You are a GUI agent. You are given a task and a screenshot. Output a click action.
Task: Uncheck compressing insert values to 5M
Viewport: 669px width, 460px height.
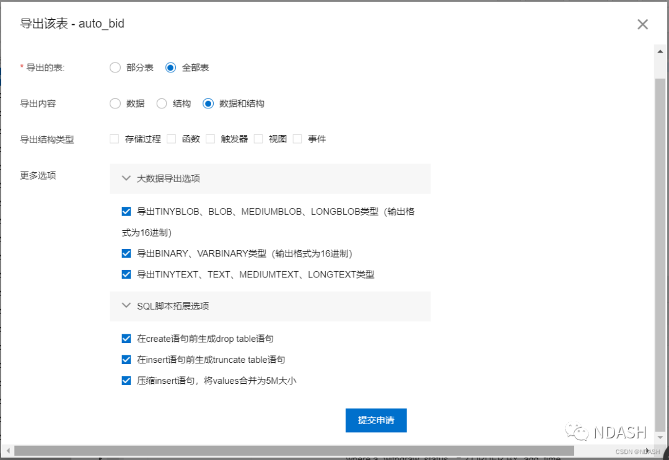(x=126, y=380)
